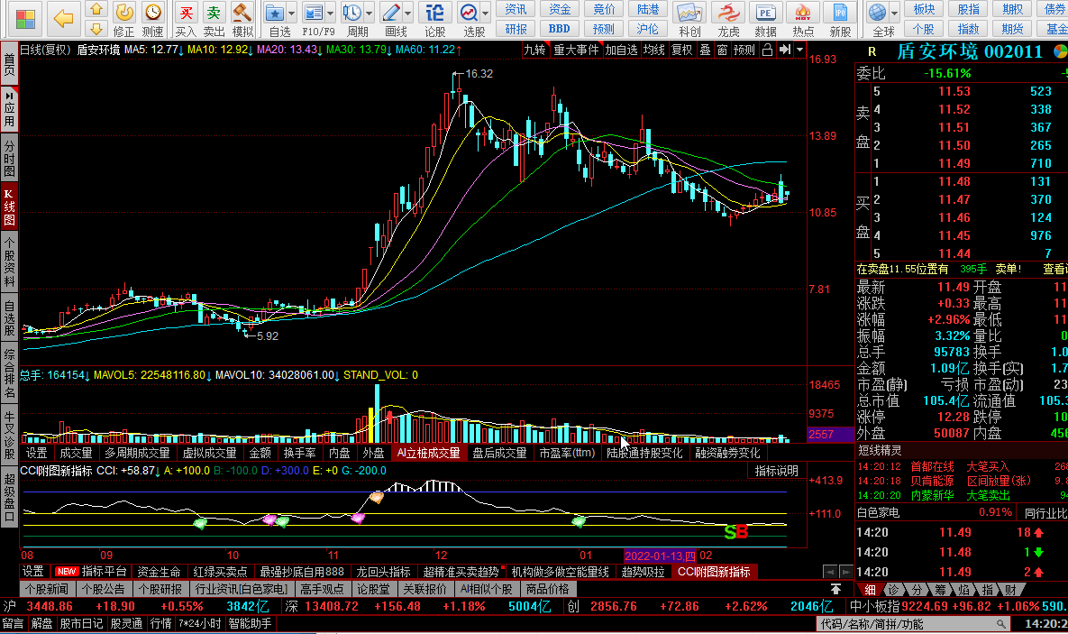The width and height of the screenshot is (1068, 634).
Task: Click the 加自选 button
Action: (621, 50)
